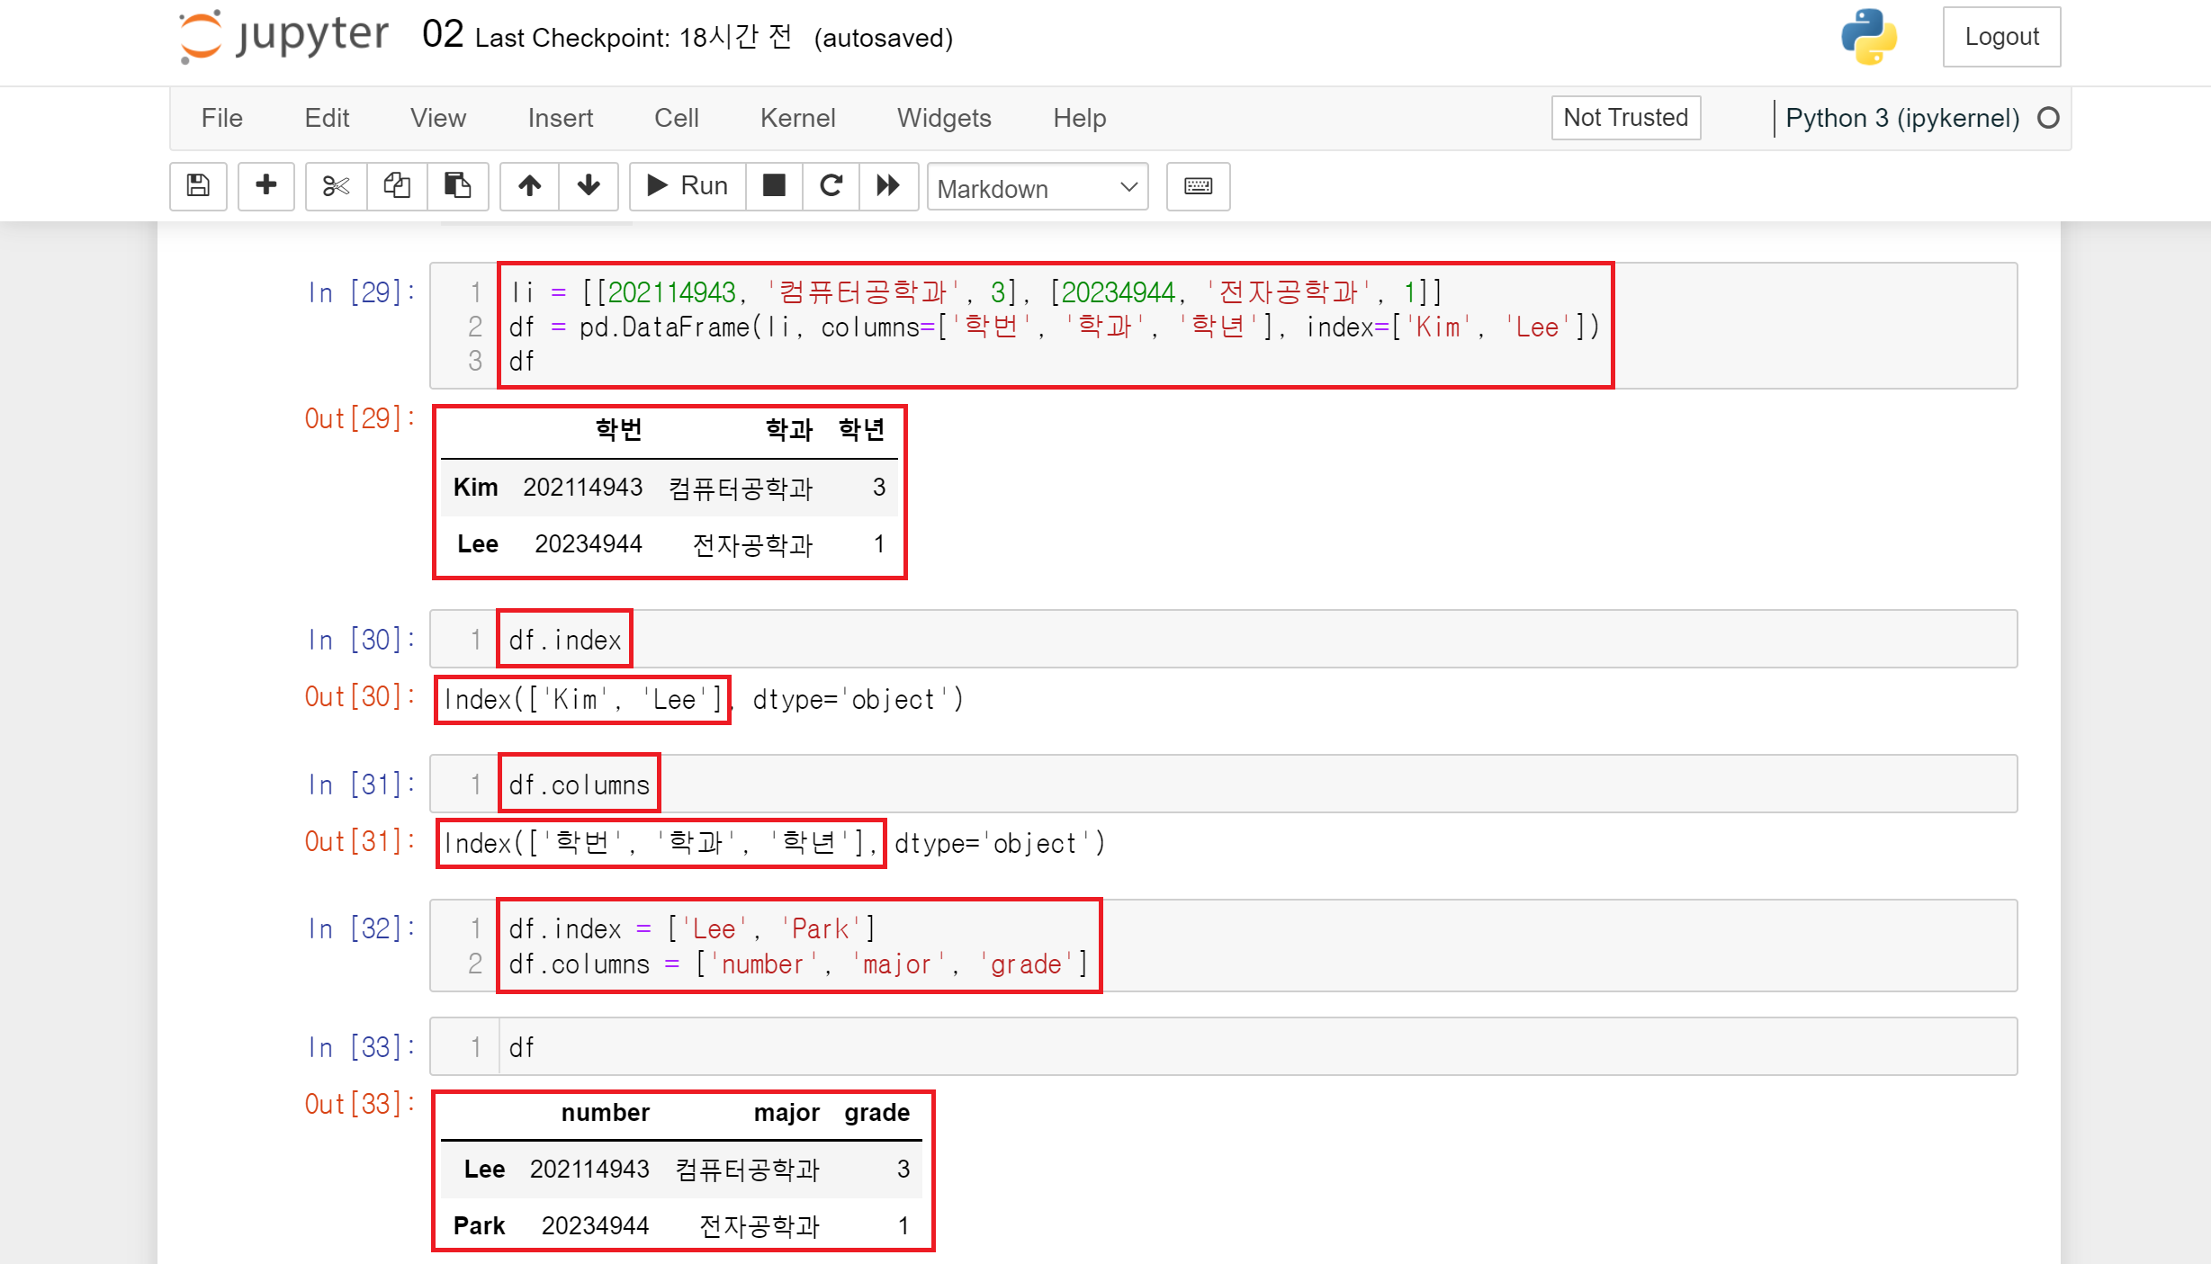
Task: Open the Kernel menu
Action: 797,118
